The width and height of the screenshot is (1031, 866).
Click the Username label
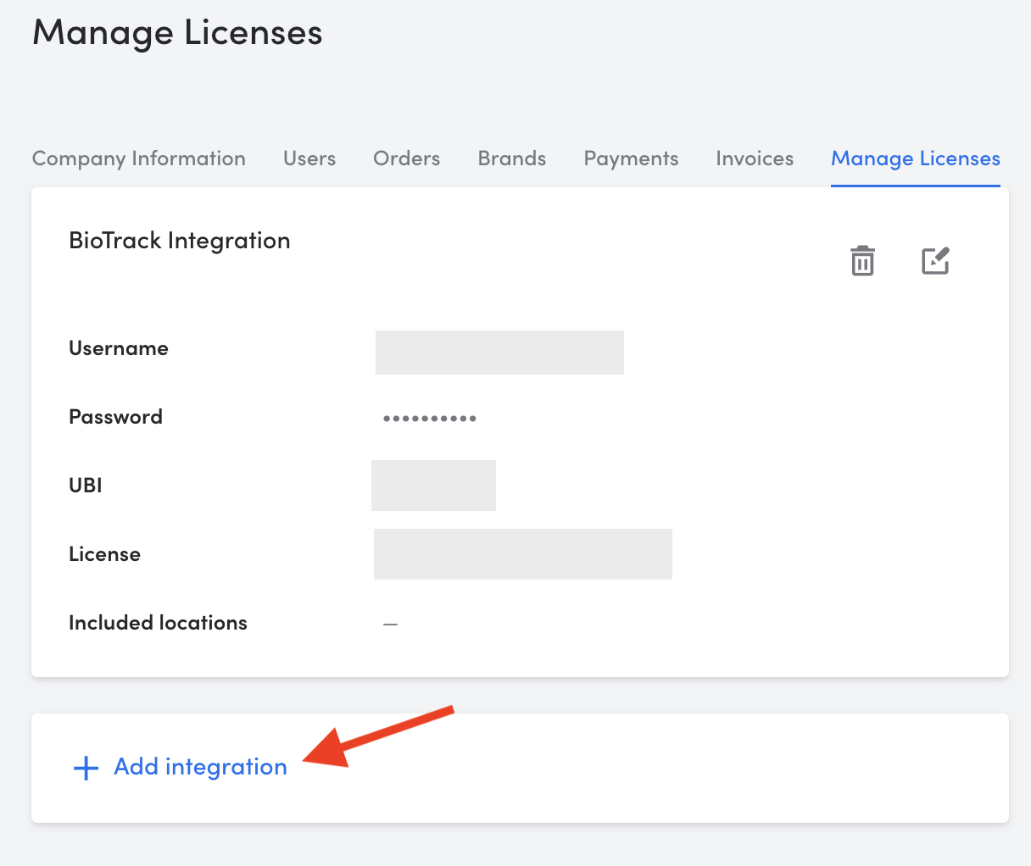pyautogui.click(x=119, y=348)
